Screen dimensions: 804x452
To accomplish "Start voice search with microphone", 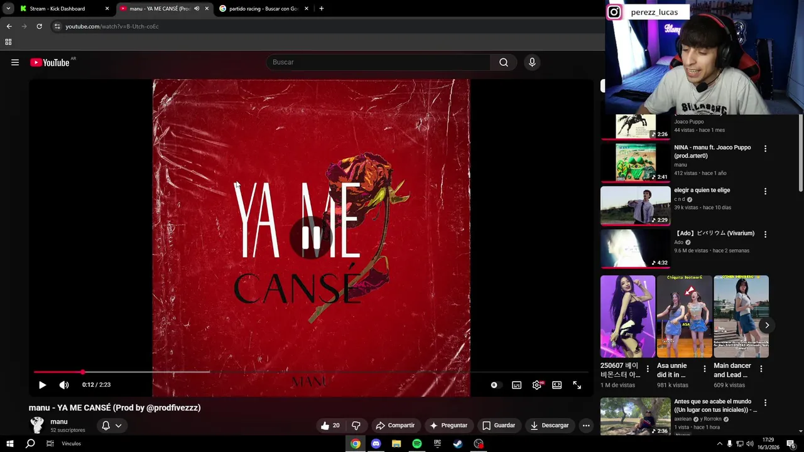I will [x=532, y=62].
